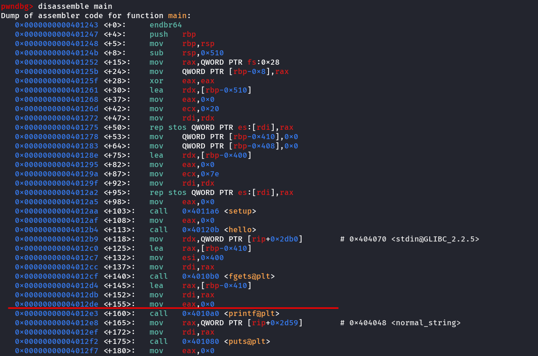Screen dimensions: 538x356
Task: Click the <fgets@plt> call target
Action: coord(249,276)
